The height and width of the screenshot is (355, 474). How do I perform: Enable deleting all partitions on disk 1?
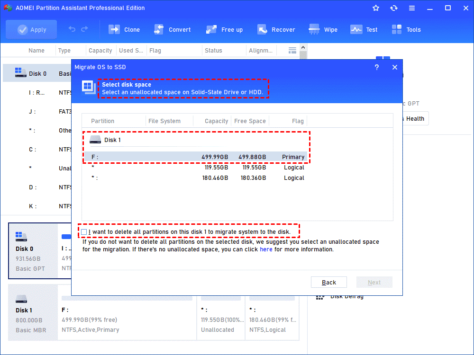click(x=84, y=231)
